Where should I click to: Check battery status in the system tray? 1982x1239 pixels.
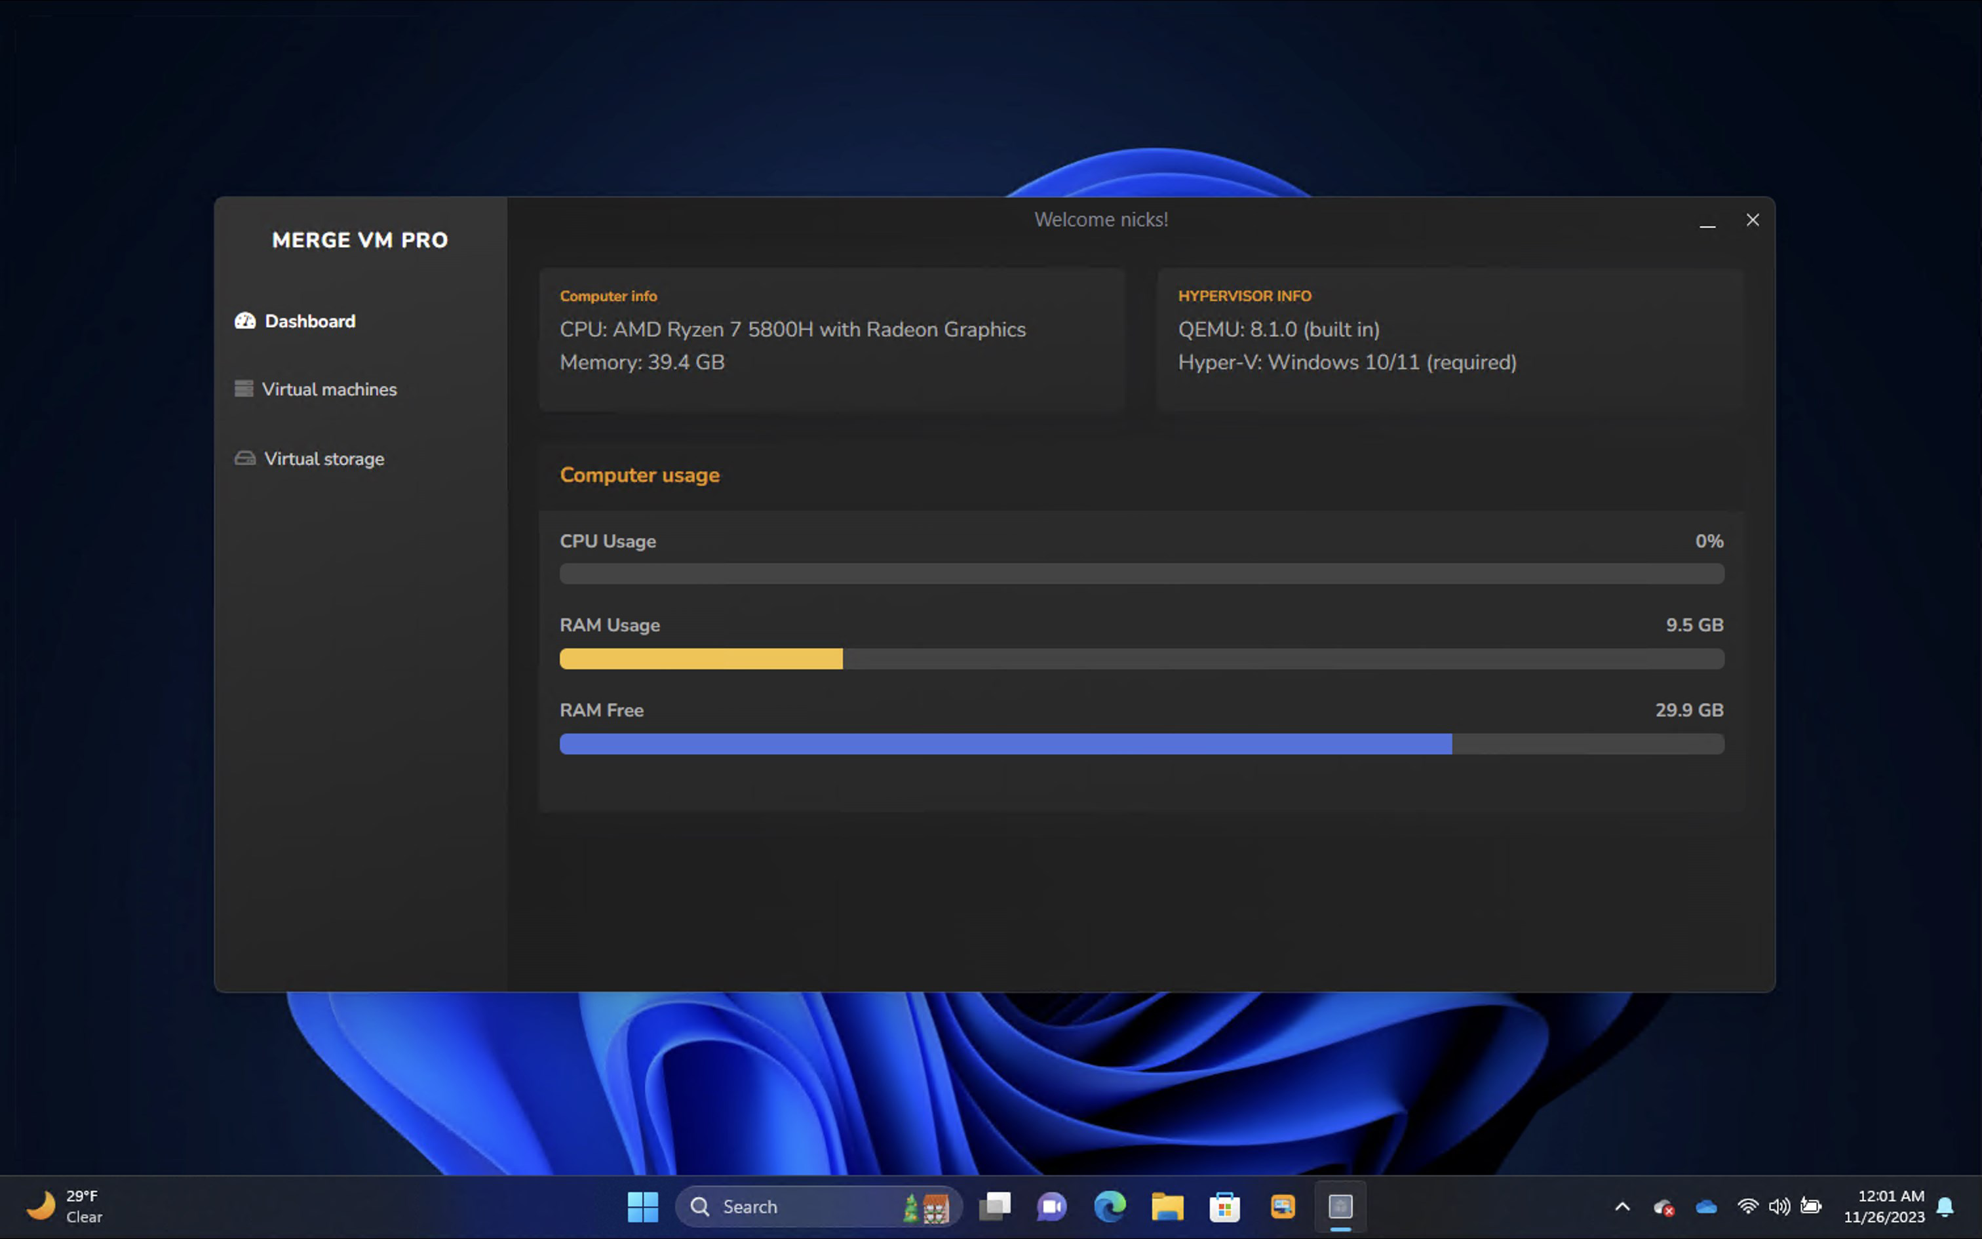click(x=1811, y=1206)
